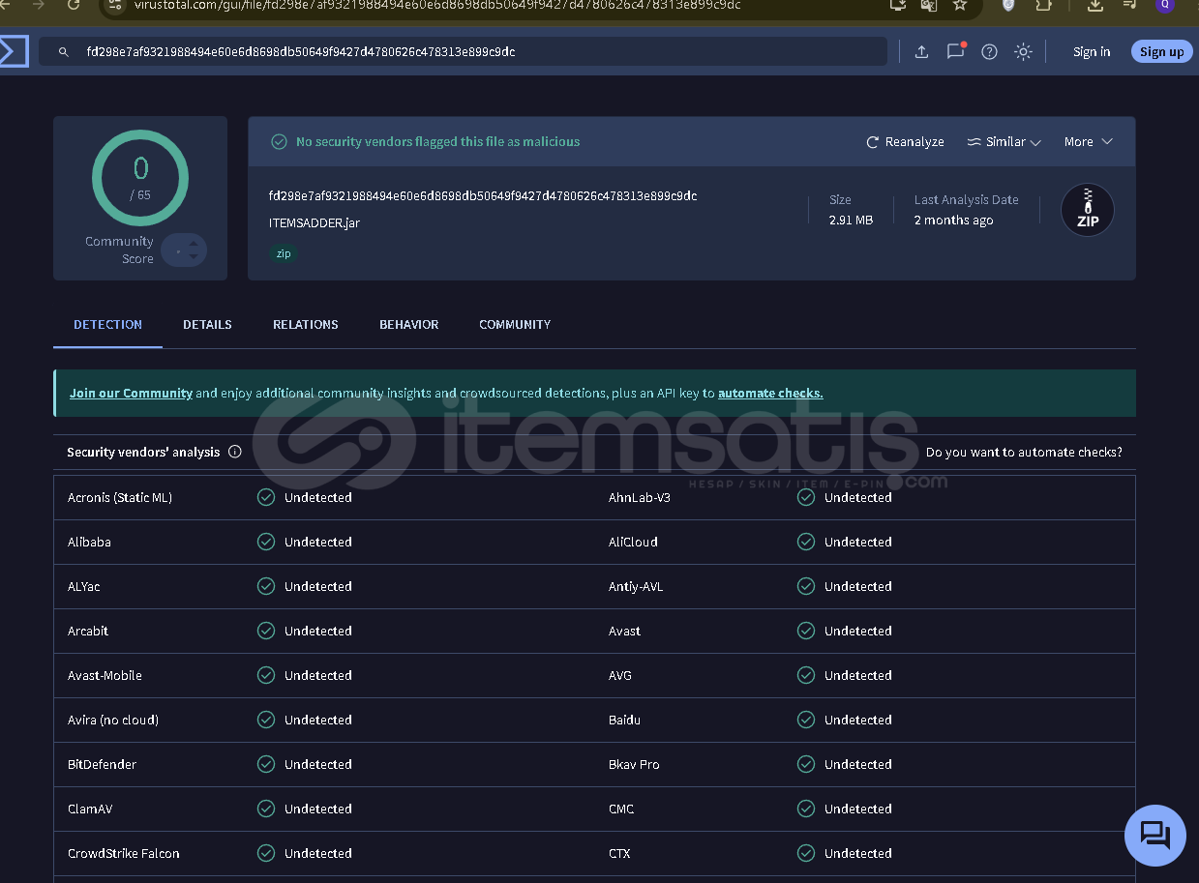Click the CTX vendor name

point(619,853)
